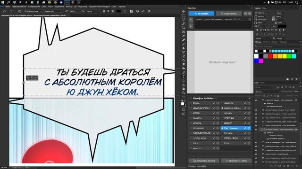
Task: Align text center in options bar
Action: [x=108, y=11]
